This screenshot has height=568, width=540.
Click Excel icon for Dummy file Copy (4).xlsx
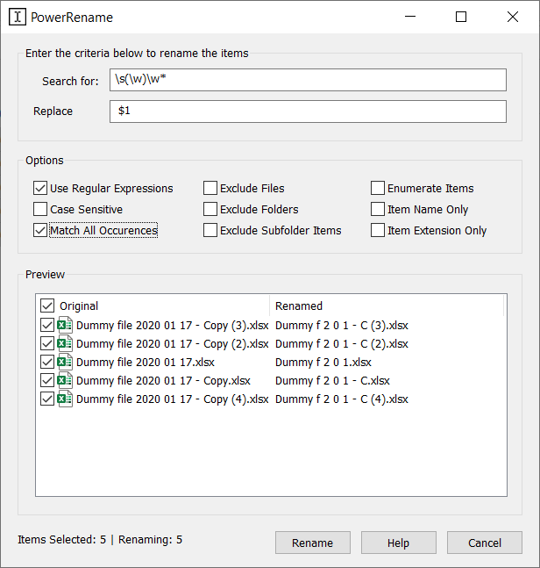click(x=65, y=399)
